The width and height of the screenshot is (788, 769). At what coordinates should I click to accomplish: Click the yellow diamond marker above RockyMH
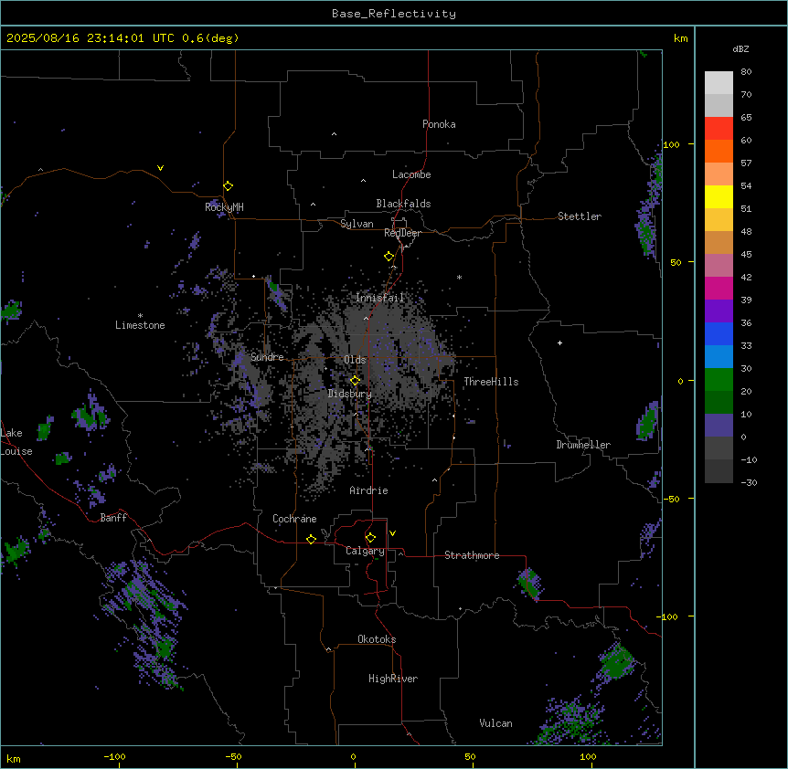tap(229, 186)
